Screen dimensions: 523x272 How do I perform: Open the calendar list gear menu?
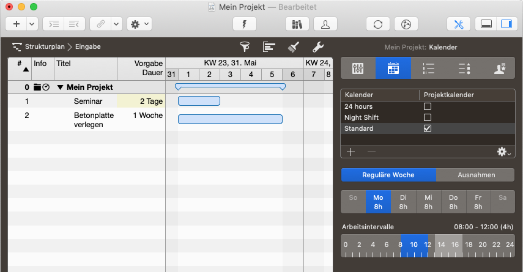tap(504, 152)
